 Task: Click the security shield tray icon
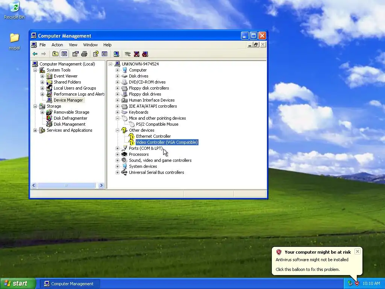click(x=357, y=284)
